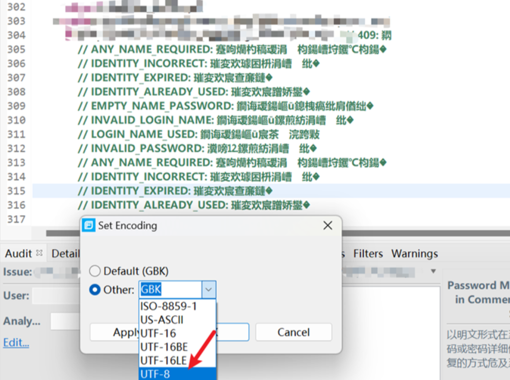Click the IDENTITY_INCORRECT comment on line 306
The height and width of the screenshot is (380, 510).
point(199,63)
